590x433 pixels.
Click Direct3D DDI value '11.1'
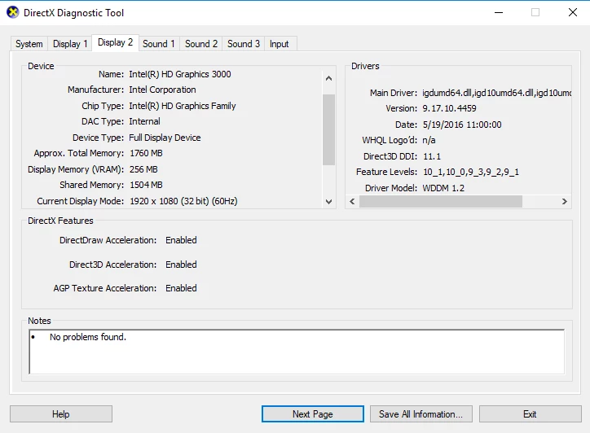tap(432, 156)
